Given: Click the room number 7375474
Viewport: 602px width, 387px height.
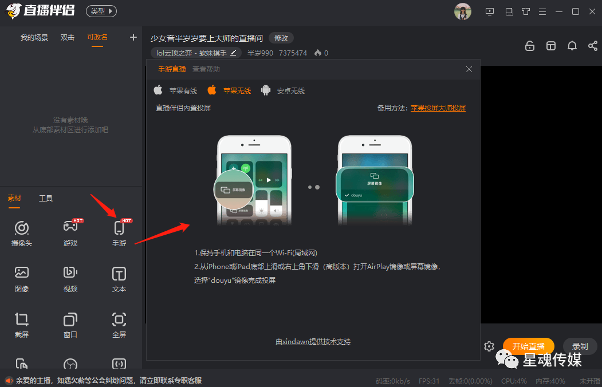Looking at the screenshot, I should 293,53.
